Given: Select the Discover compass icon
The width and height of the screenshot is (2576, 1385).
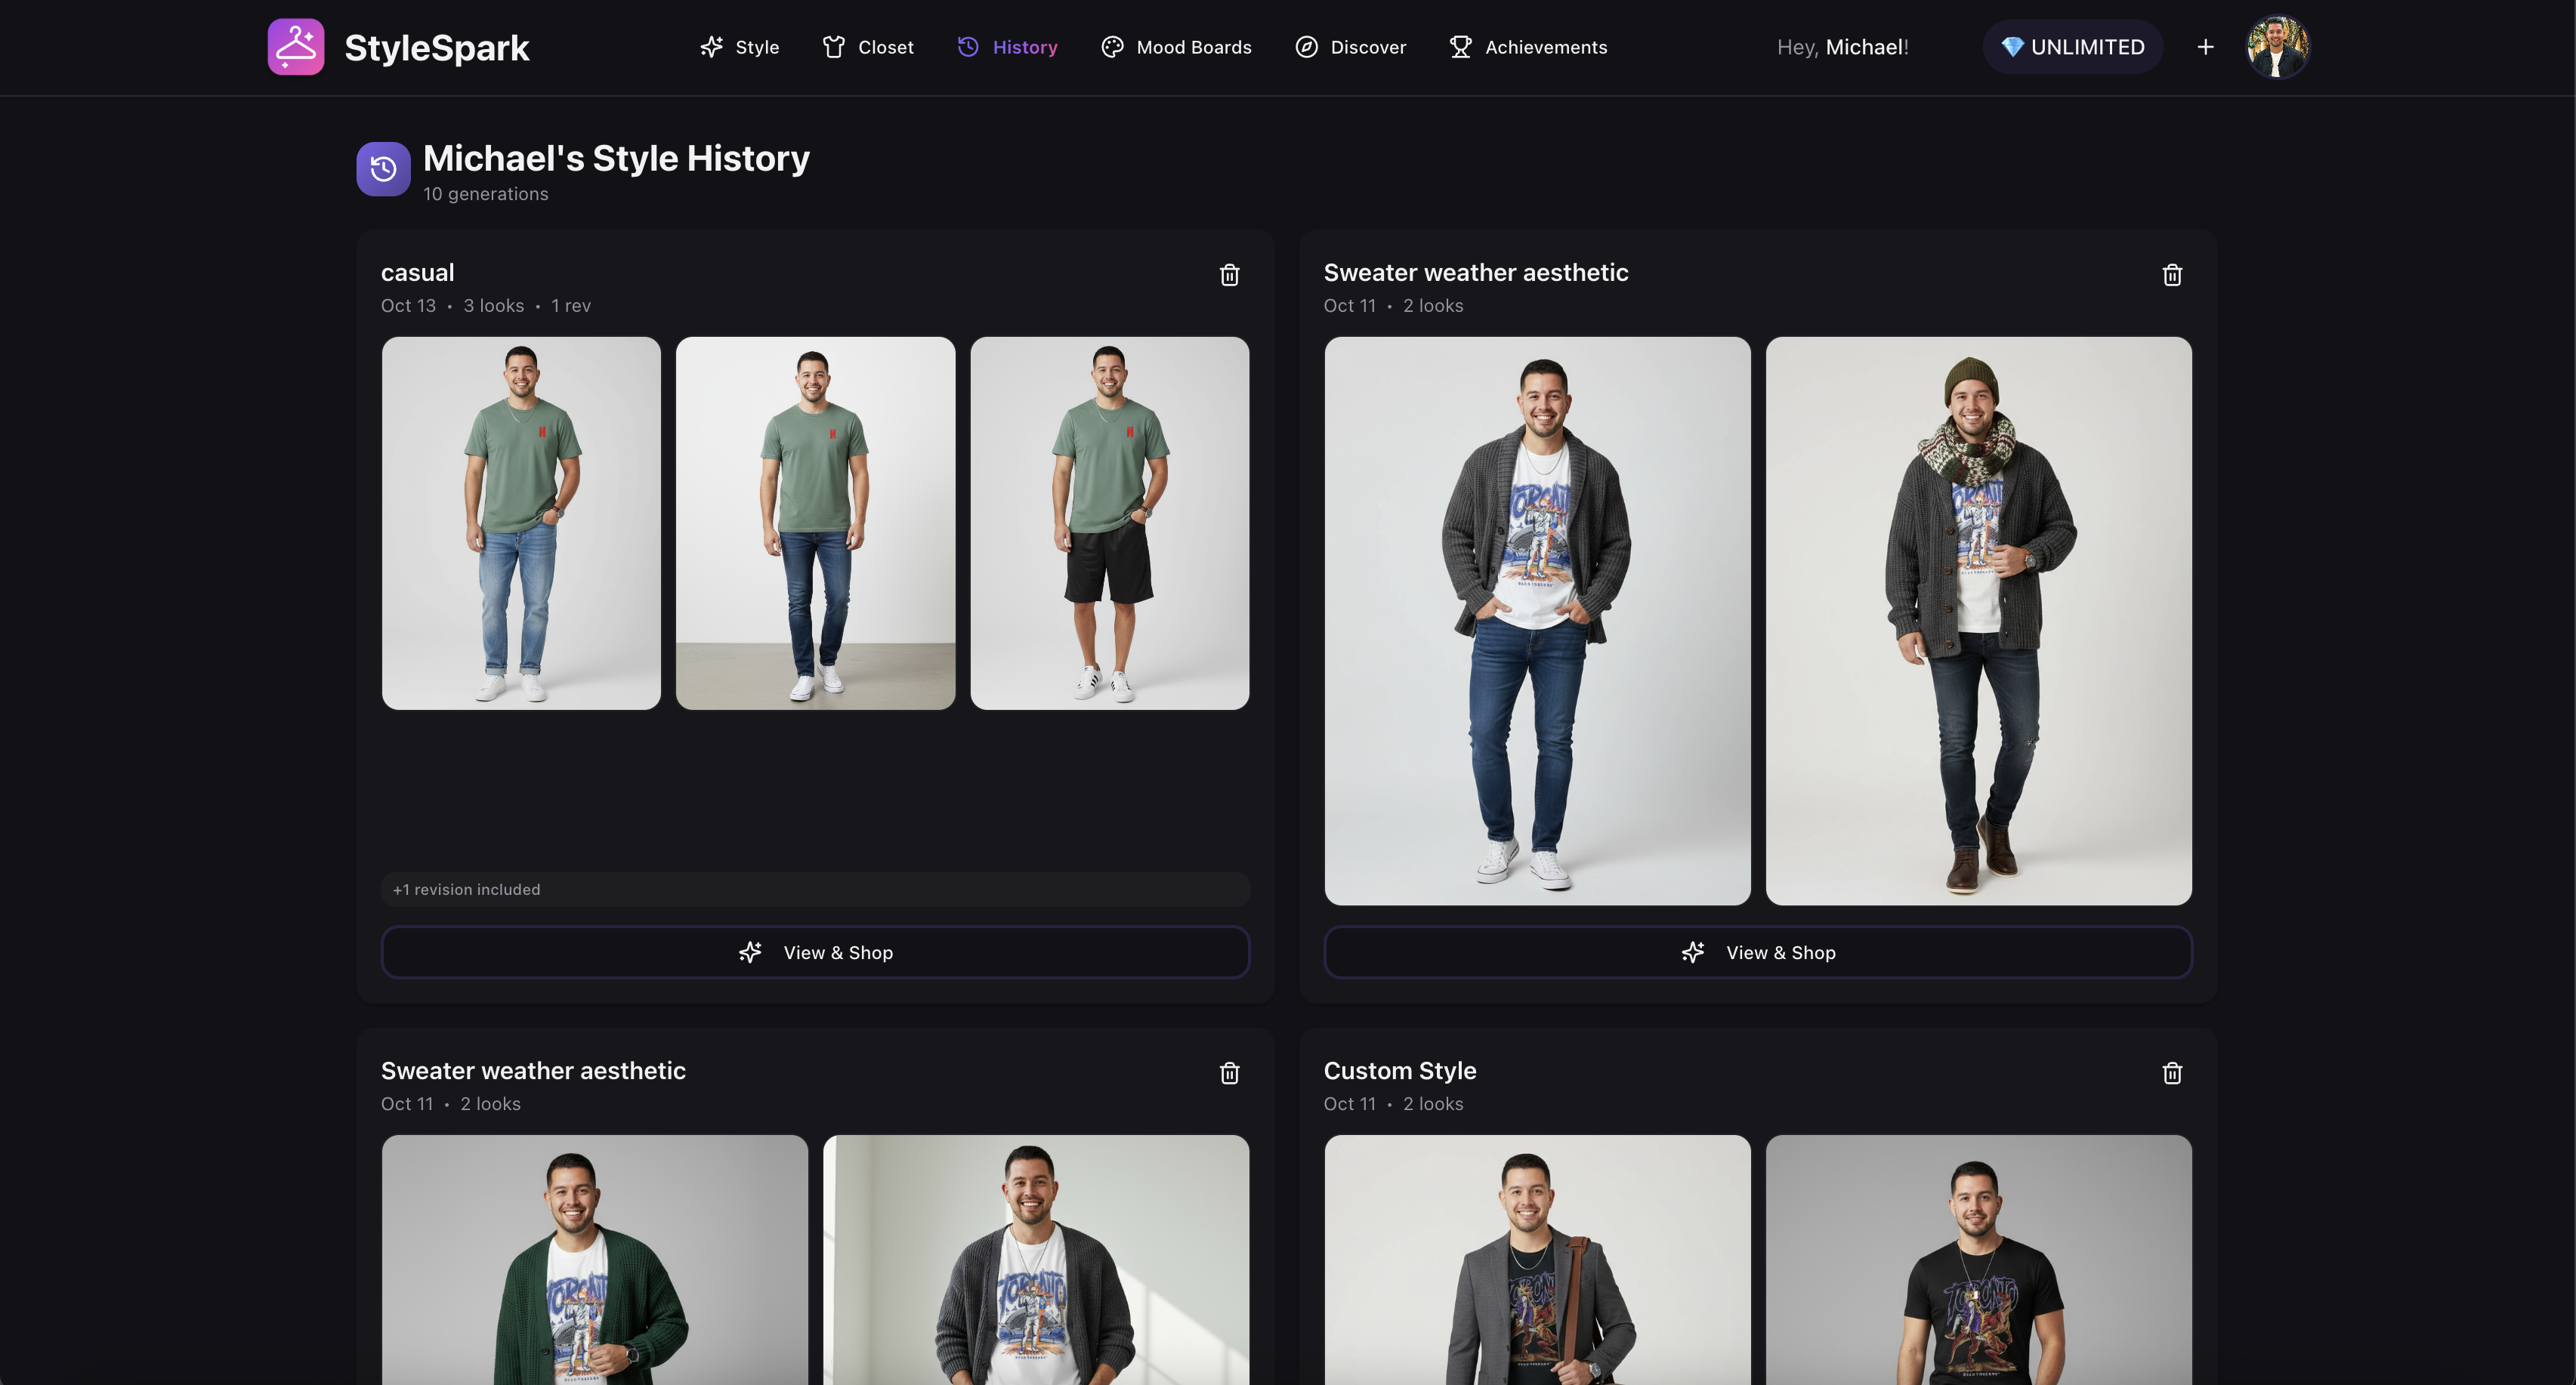Looking at the screenshot, I should click(1306, 46).
